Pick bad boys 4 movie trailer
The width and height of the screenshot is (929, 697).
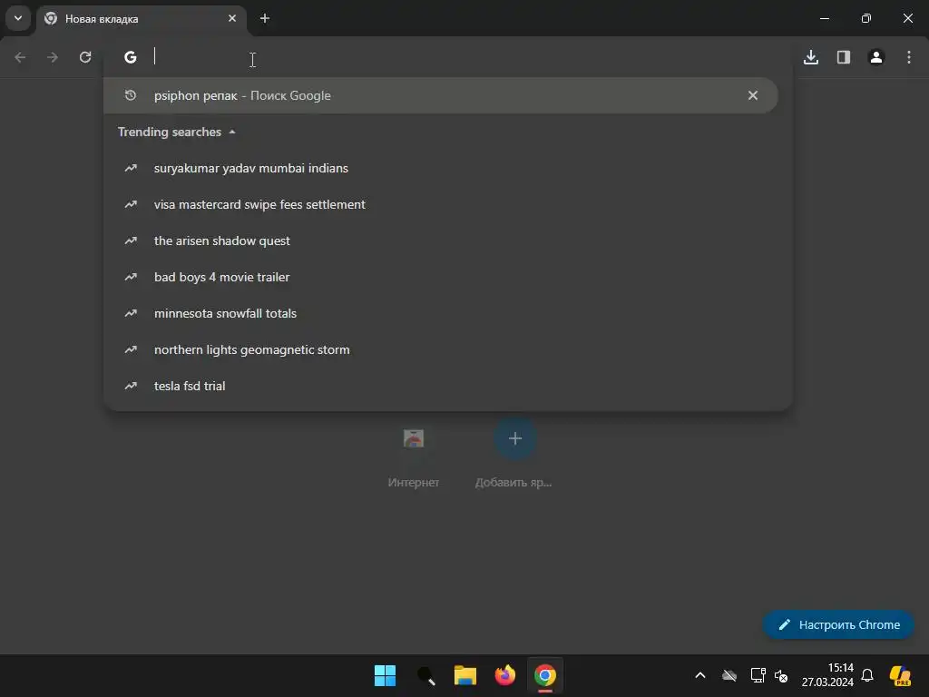(447, 277)
